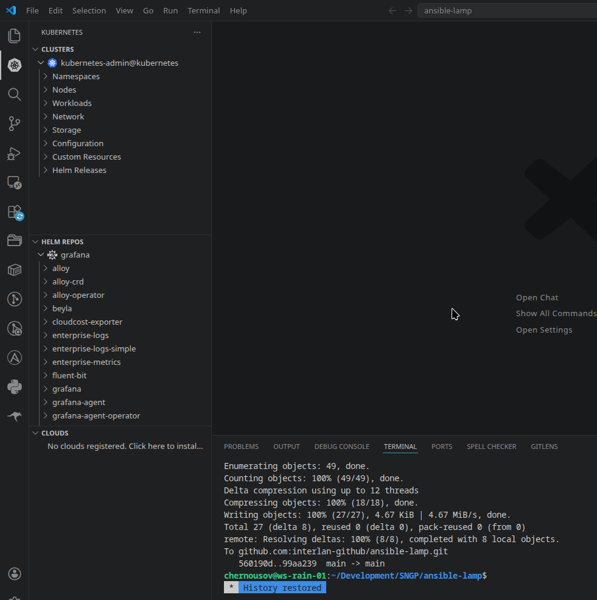The image size is (597, 600).
Task: Open the Remote Explorer view
Action: 14,183
